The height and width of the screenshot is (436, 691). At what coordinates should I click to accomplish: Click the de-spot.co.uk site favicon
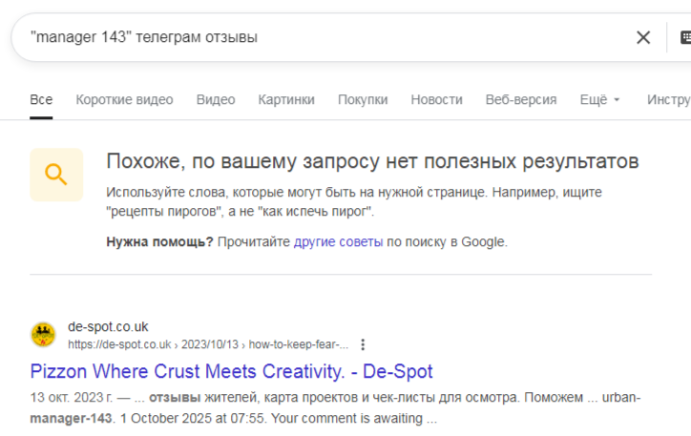[43, 335]
